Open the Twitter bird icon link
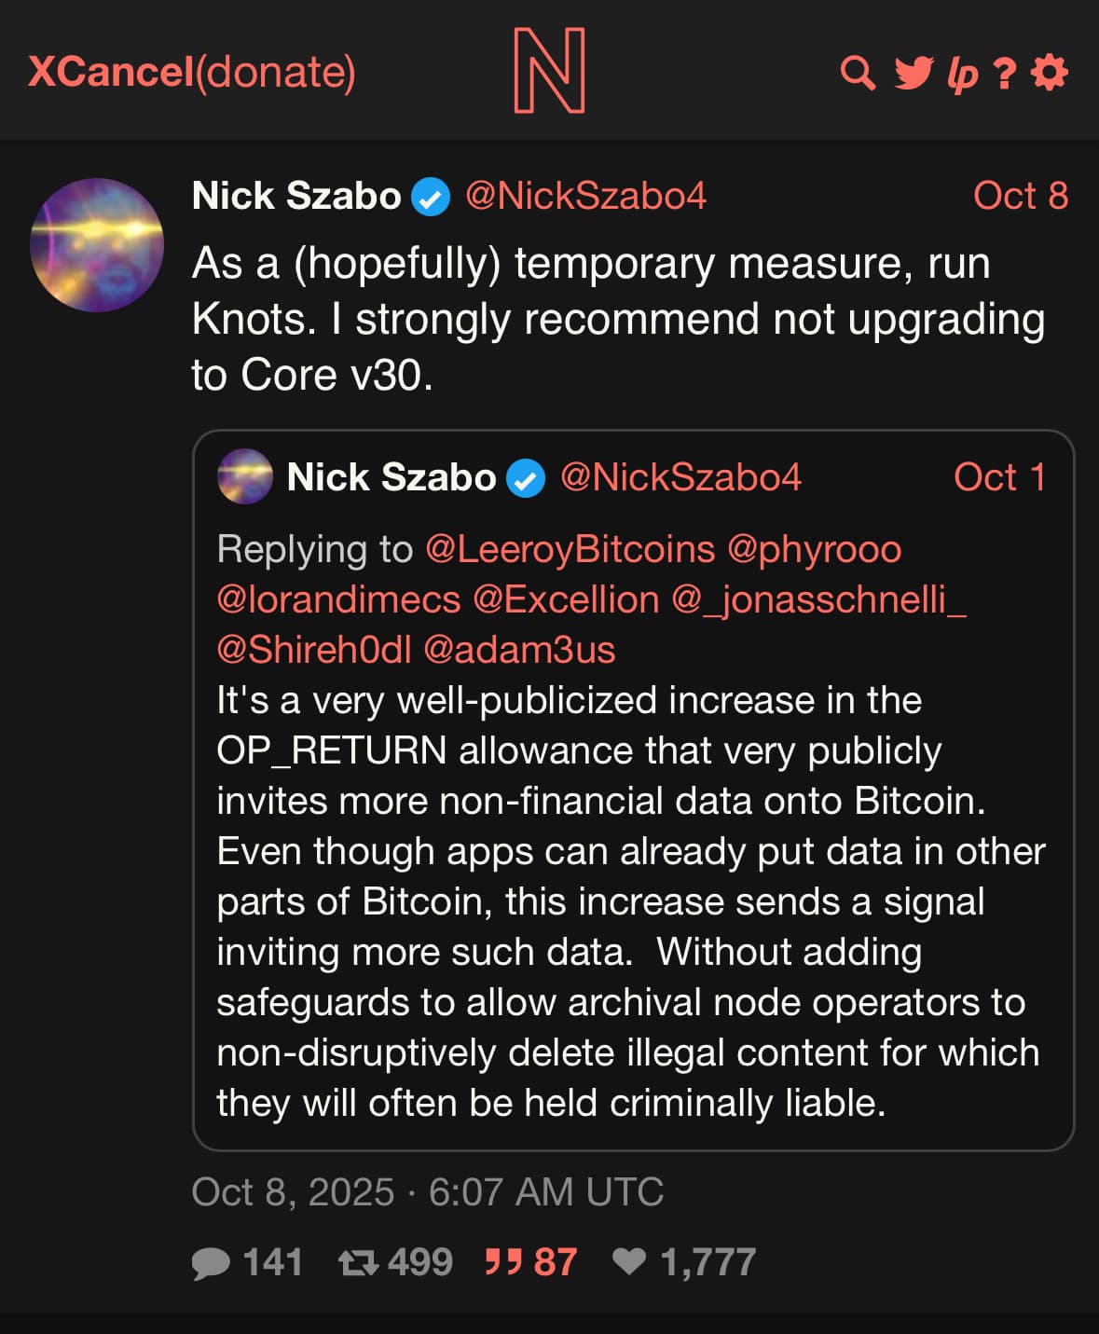 point(914,73)
